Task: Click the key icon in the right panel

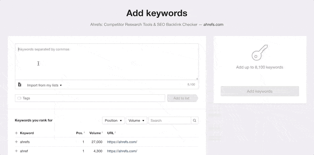Action: click(259, 52)
